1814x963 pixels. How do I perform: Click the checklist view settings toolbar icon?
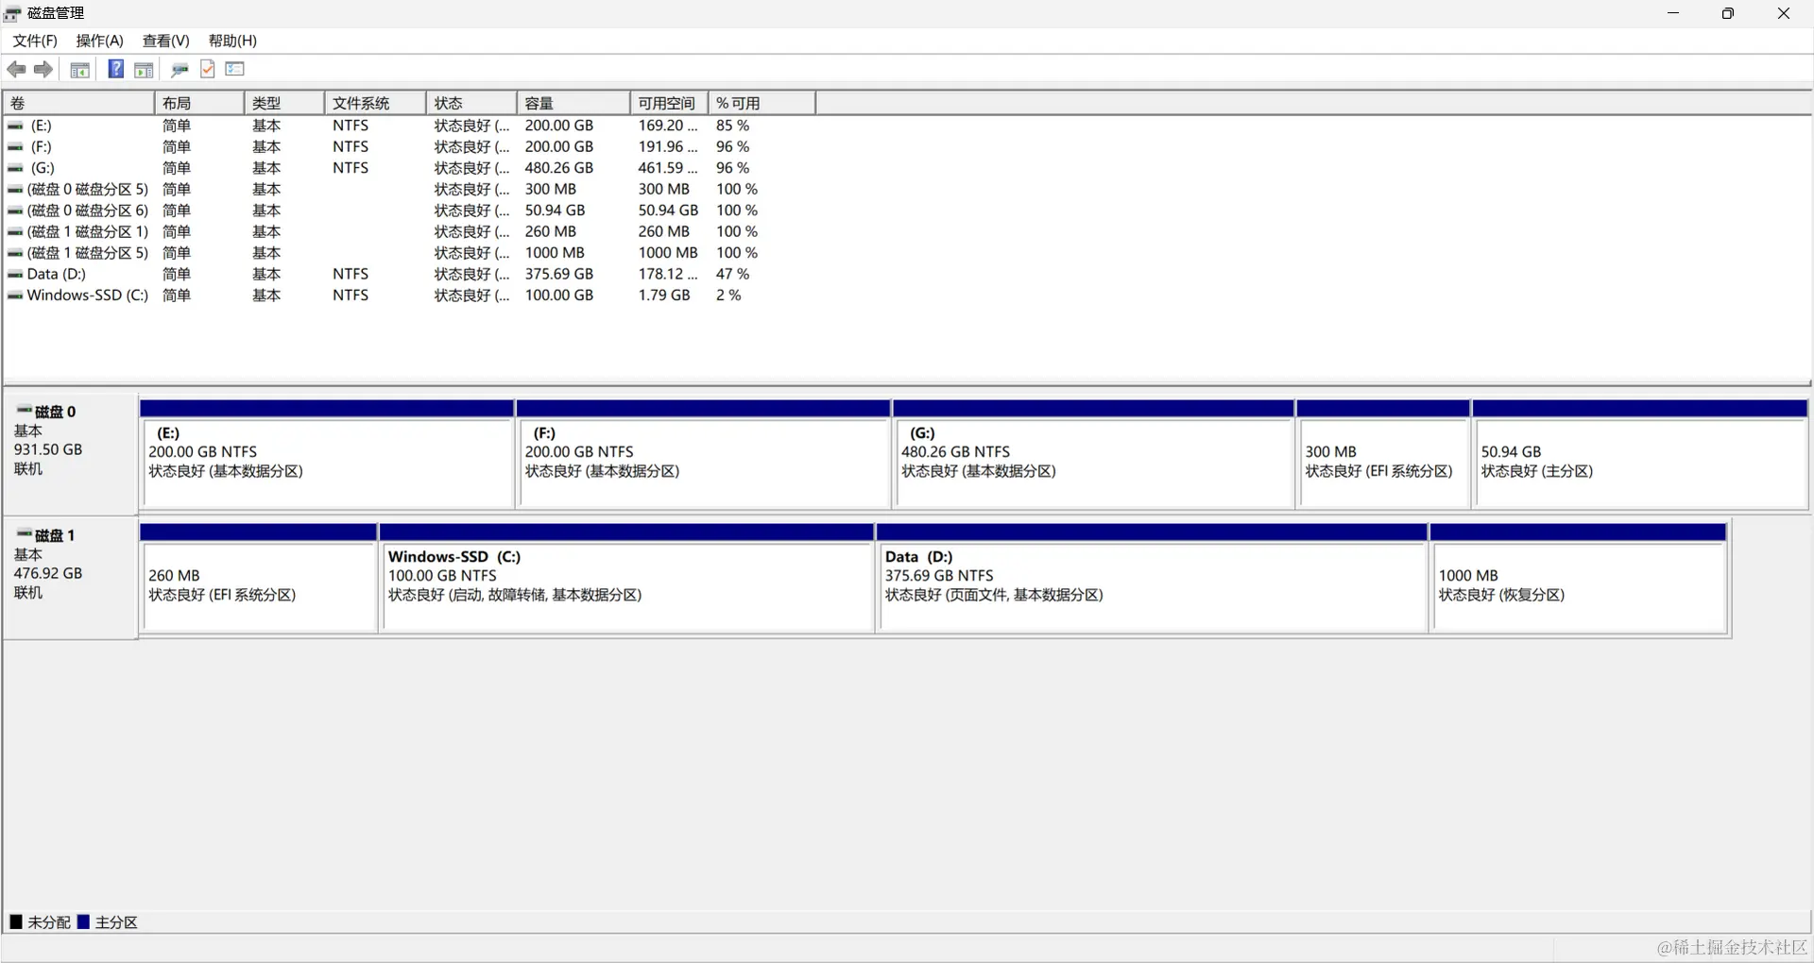pyautogui.click(x=235, y=69)
